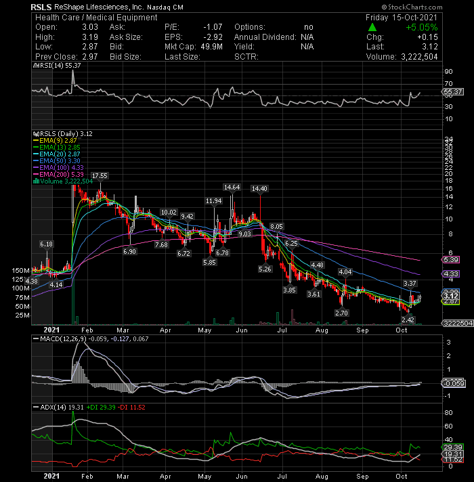Click the pink EMA(200) legend line
Screen dimensions: 474x482
(36, 174)
